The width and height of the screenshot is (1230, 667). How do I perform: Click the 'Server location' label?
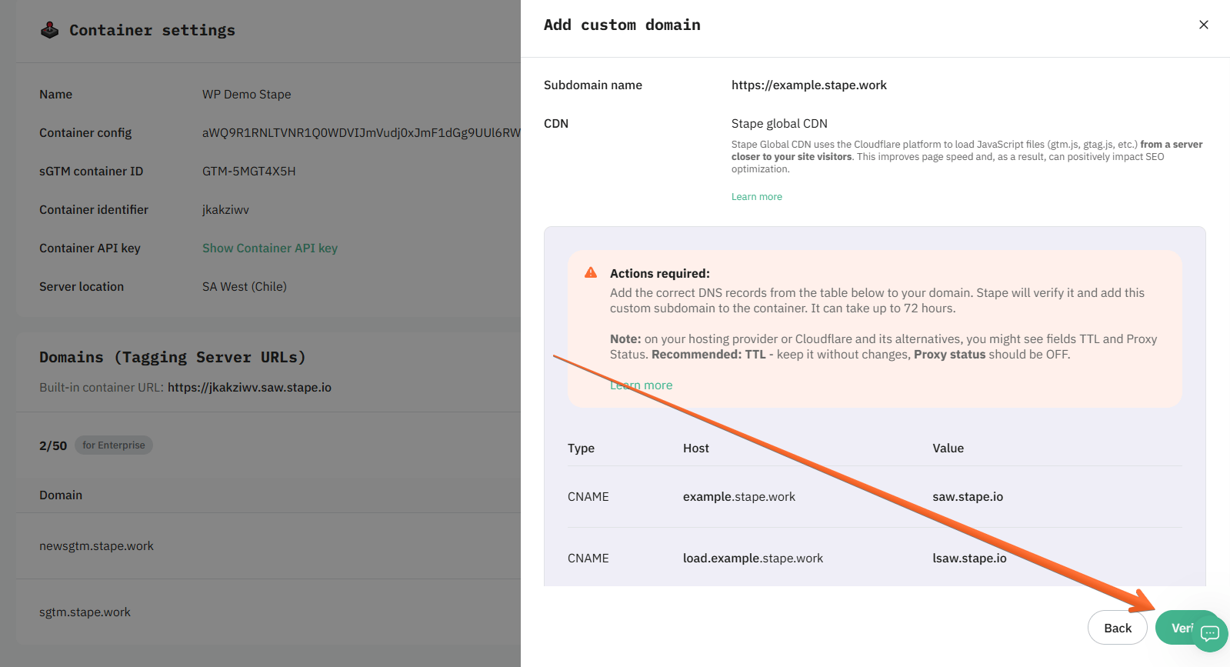pyautogui.click(x=82, y=286)
